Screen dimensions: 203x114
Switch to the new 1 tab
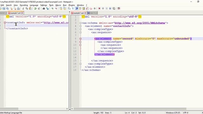click(92, 13)
